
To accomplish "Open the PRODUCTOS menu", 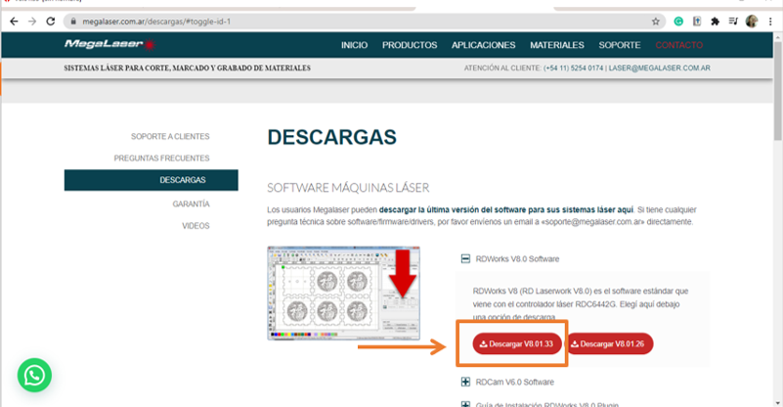I will [x=410, y=45].
